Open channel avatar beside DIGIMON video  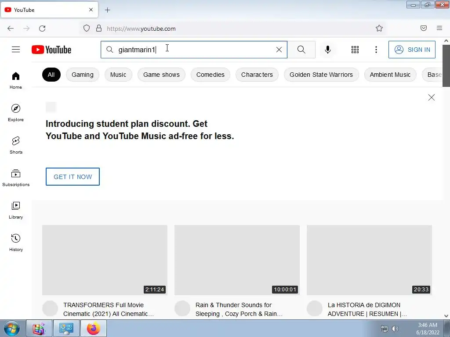tap(315, 308)
